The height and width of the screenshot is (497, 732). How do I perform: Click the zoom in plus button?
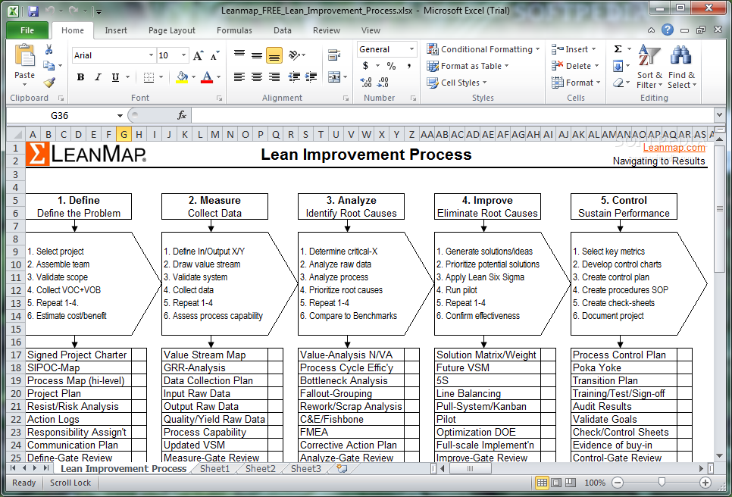pyautogui.click(x=705, y=483)
